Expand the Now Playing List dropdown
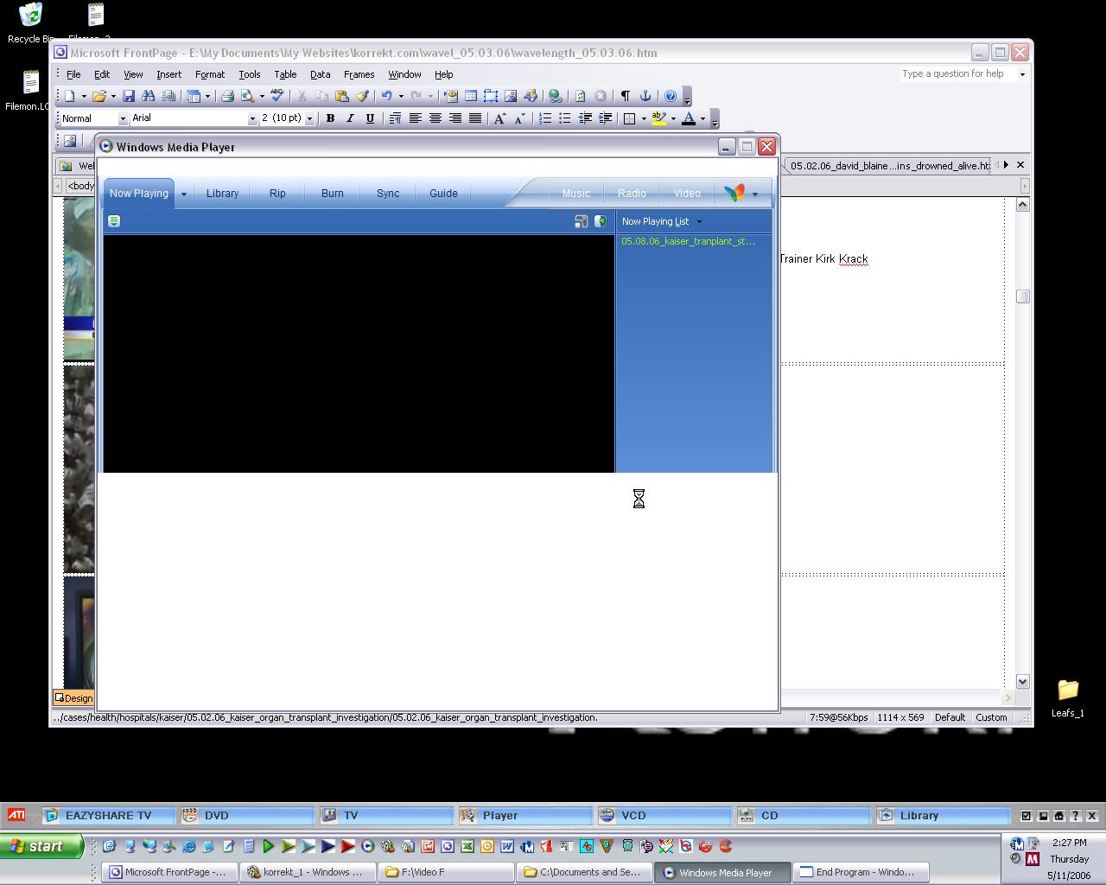This screenshot has height=885, width=1106. pyautogui.click(x=699, y=221)
